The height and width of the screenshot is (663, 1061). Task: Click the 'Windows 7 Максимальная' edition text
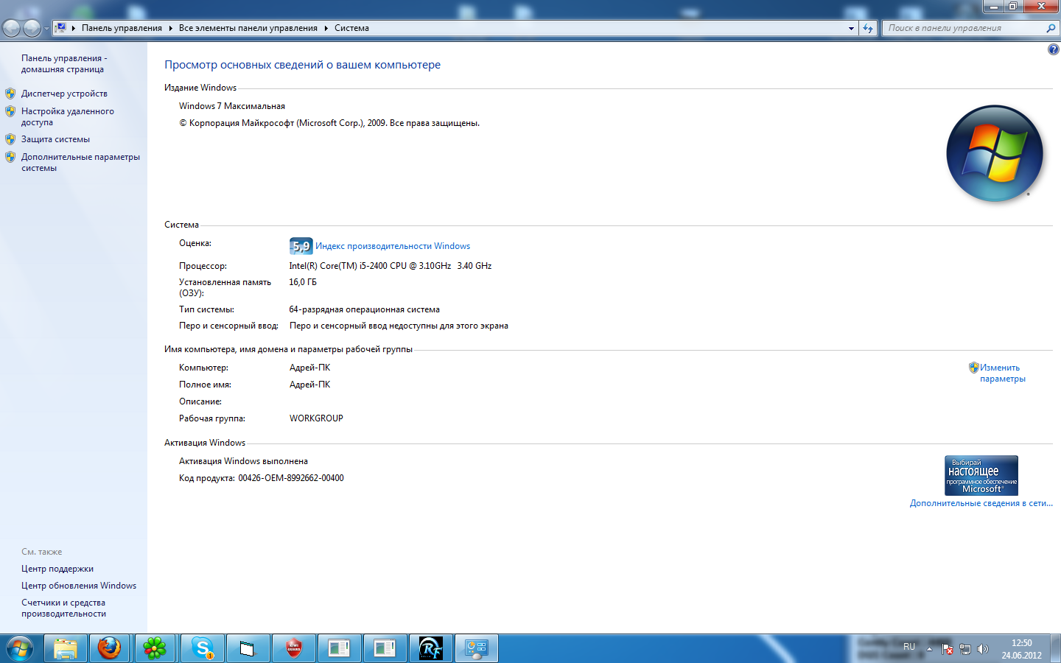pos(232,106)
